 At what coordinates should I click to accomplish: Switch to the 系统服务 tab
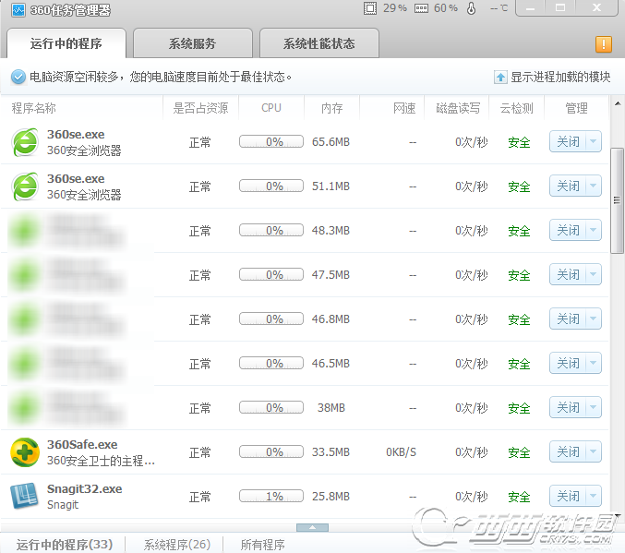(x=193, y=43)
